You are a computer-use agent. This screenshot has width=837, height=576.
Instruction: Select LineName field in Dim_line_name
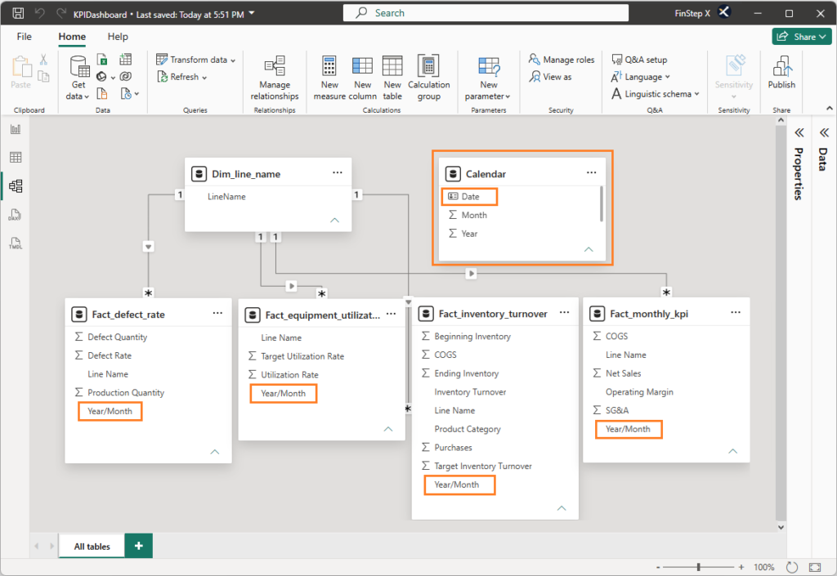point(226,196)
